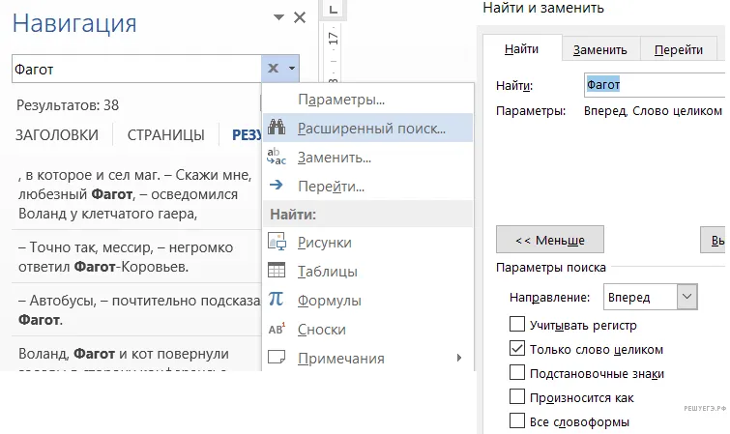
Task: Click the << Меньше button
Action: point(550,240)
